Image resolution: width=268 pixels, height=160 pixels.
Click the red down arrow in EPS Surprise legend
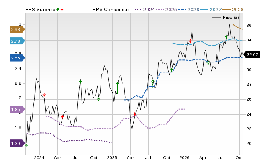[x=62, y=9]
